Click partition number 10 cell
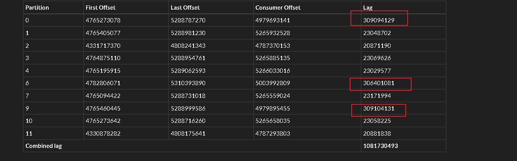This screenshot has width=517, height=161. tap(29, 121)
